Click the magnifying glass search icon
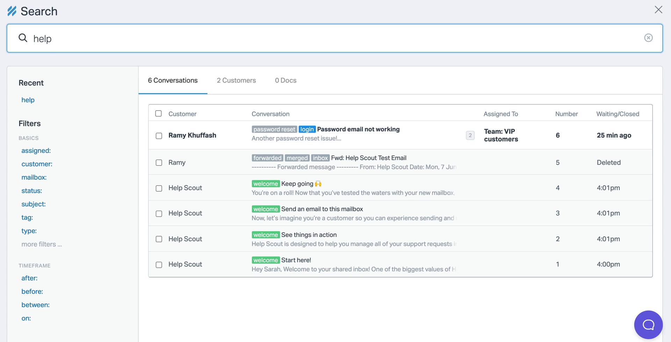671x342 pixels. coord(23,38)
